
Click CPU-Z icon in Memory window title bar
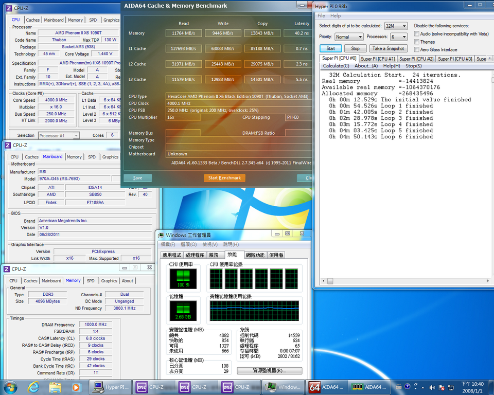coord(6,269)
